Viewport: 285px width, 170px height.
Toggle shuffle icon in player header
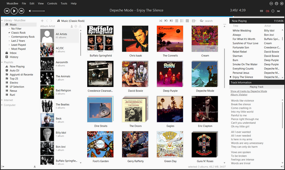pyautogui.click(x=278, y=11)
